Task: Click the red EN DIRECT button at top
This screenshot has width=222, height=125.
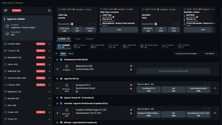Action: [16, 10]
